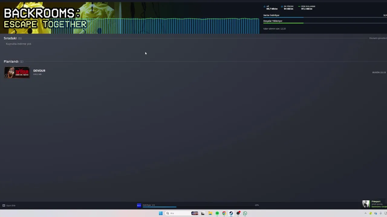Open the Windows Start menu
Viewport: 387px width, 217px height.
161,213
